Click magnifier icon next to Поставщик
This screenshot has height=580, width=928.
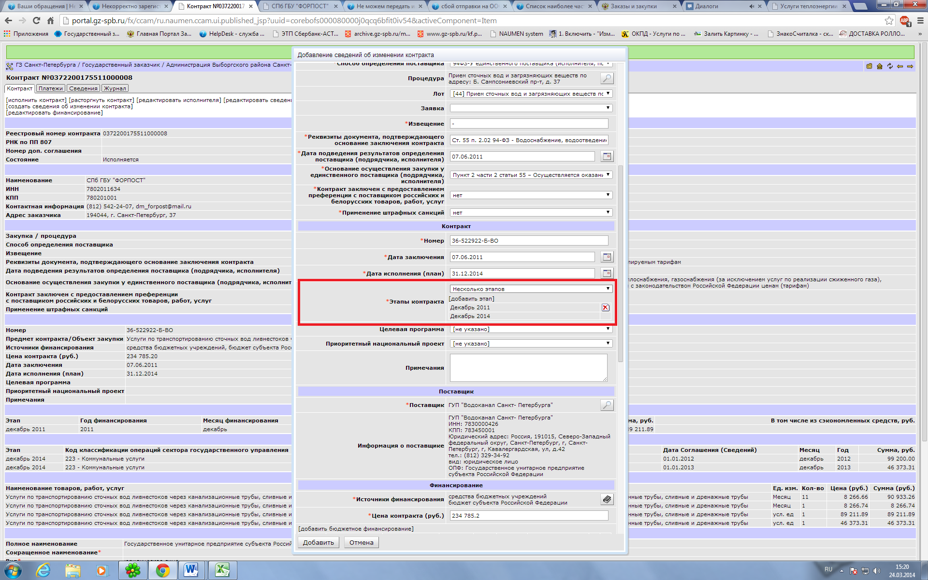point(607,405)
